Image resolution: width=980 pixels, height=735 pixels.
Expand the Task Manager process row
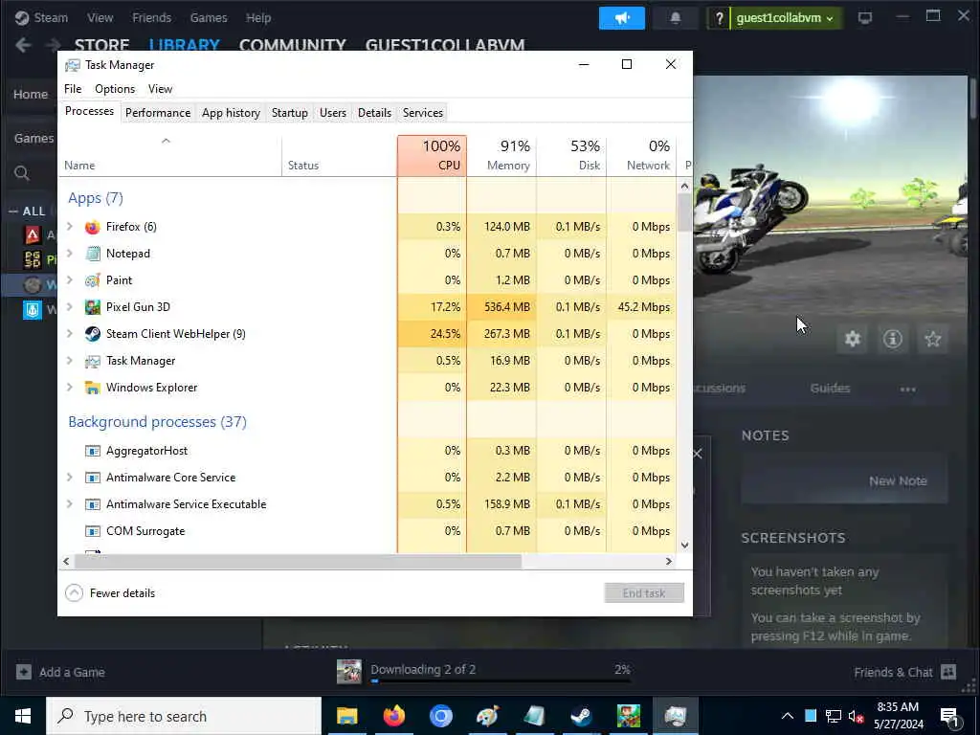point(70,361)
